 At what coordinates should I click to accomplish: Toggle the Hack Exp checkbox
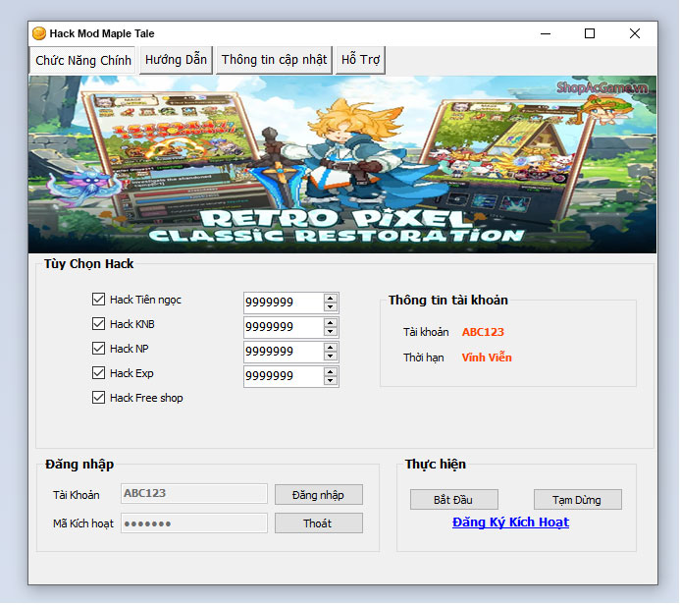tap(98, 373)
